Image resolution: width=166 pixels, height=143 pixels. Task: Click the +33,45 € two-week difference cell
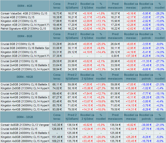tap(87, 141)
